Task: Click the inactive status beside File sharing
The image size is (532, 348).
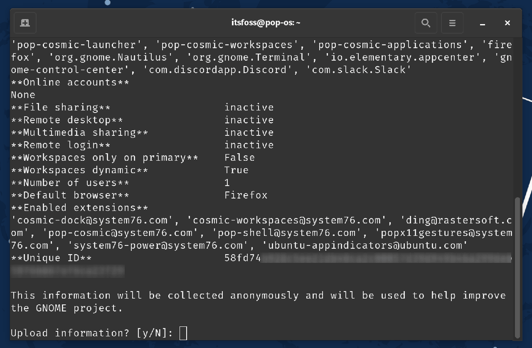Action: tap(249, 107)
